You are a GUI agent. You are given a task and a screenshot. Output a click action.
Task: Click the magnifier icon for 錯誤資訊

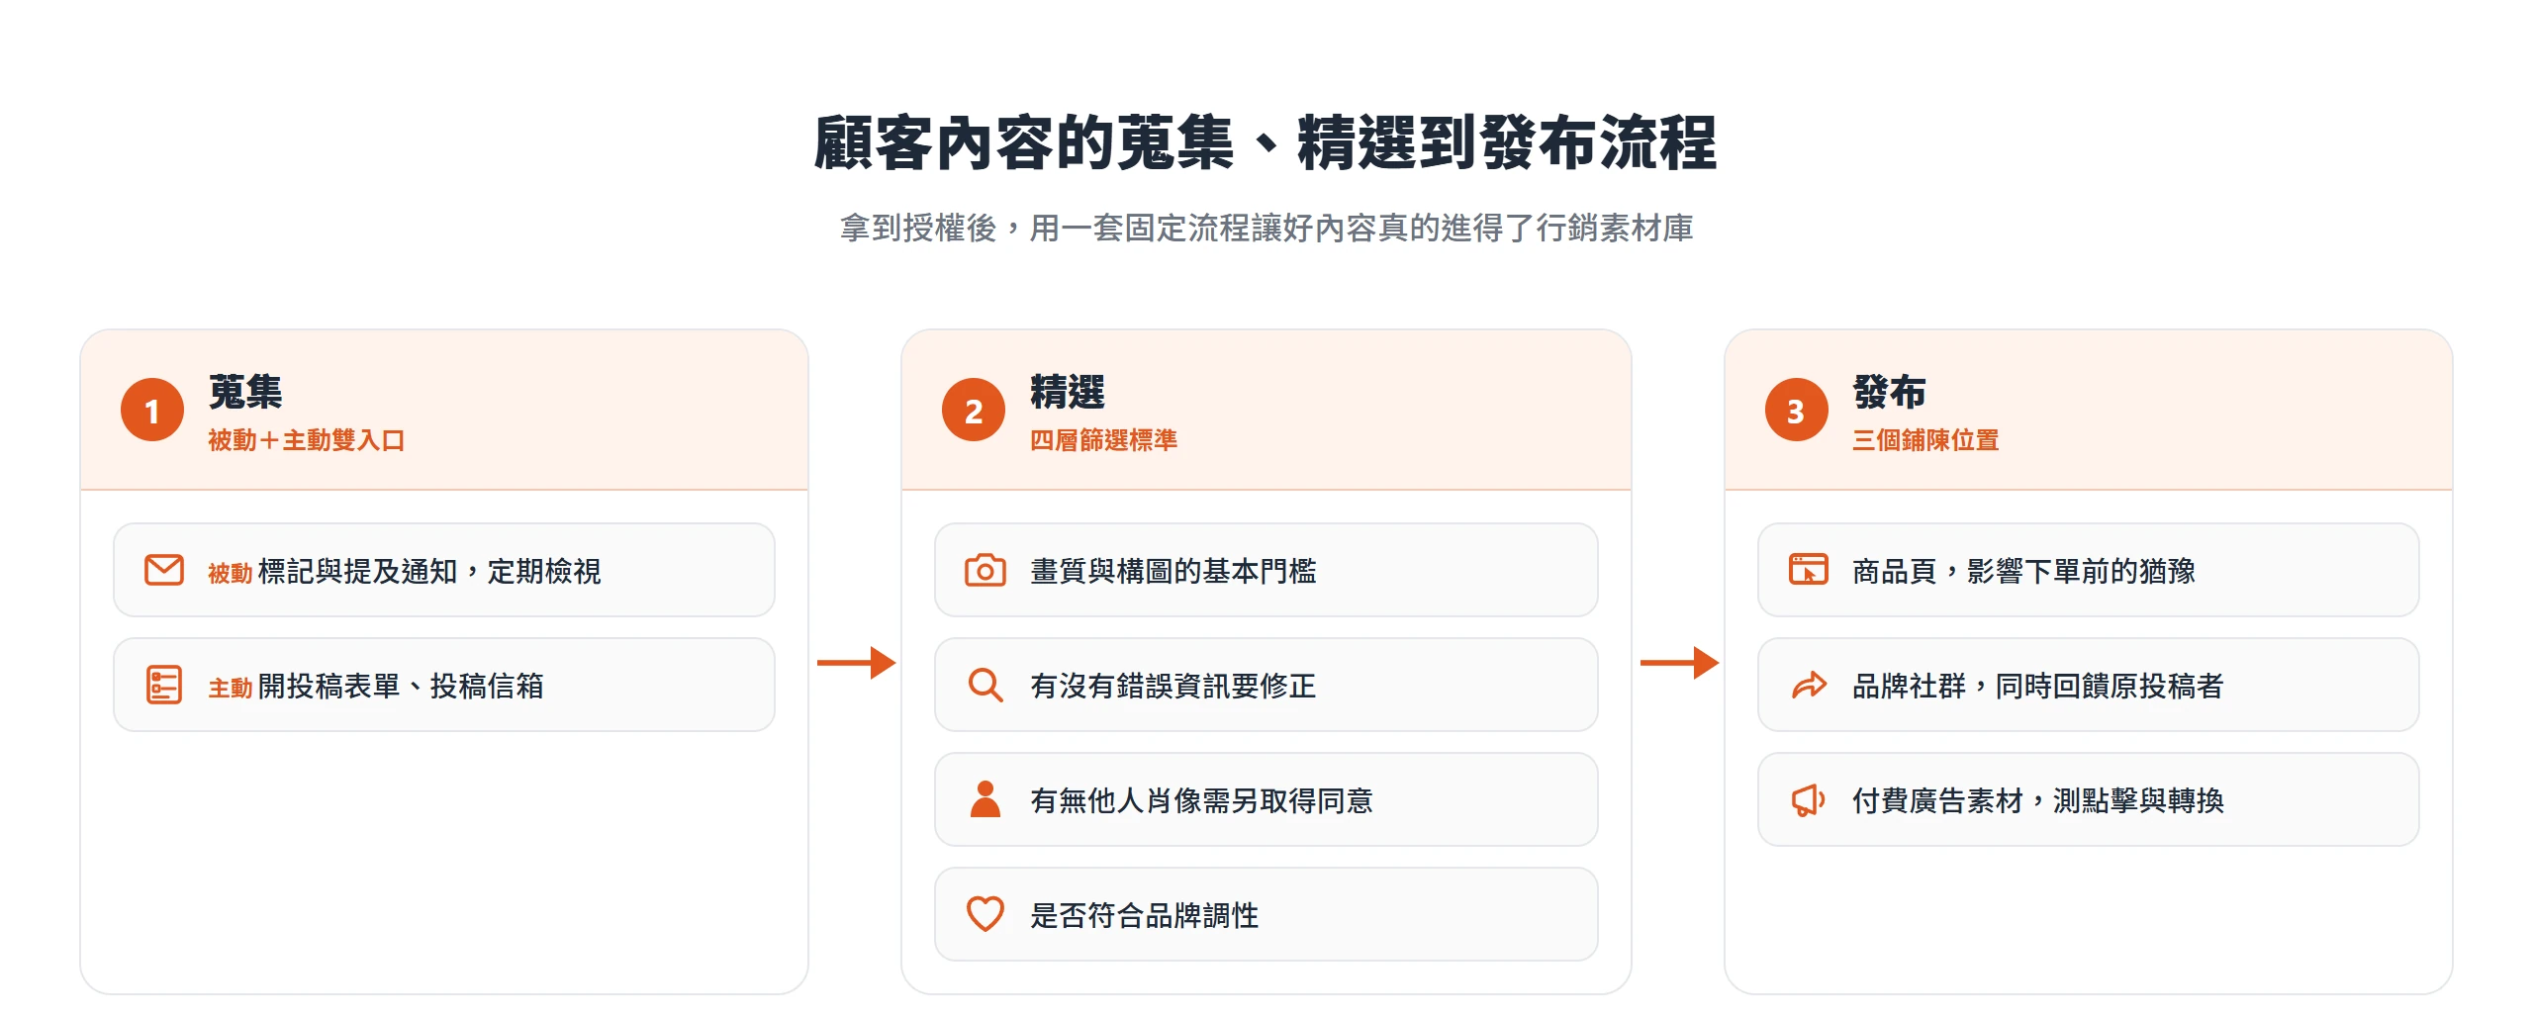coord(985,685)
